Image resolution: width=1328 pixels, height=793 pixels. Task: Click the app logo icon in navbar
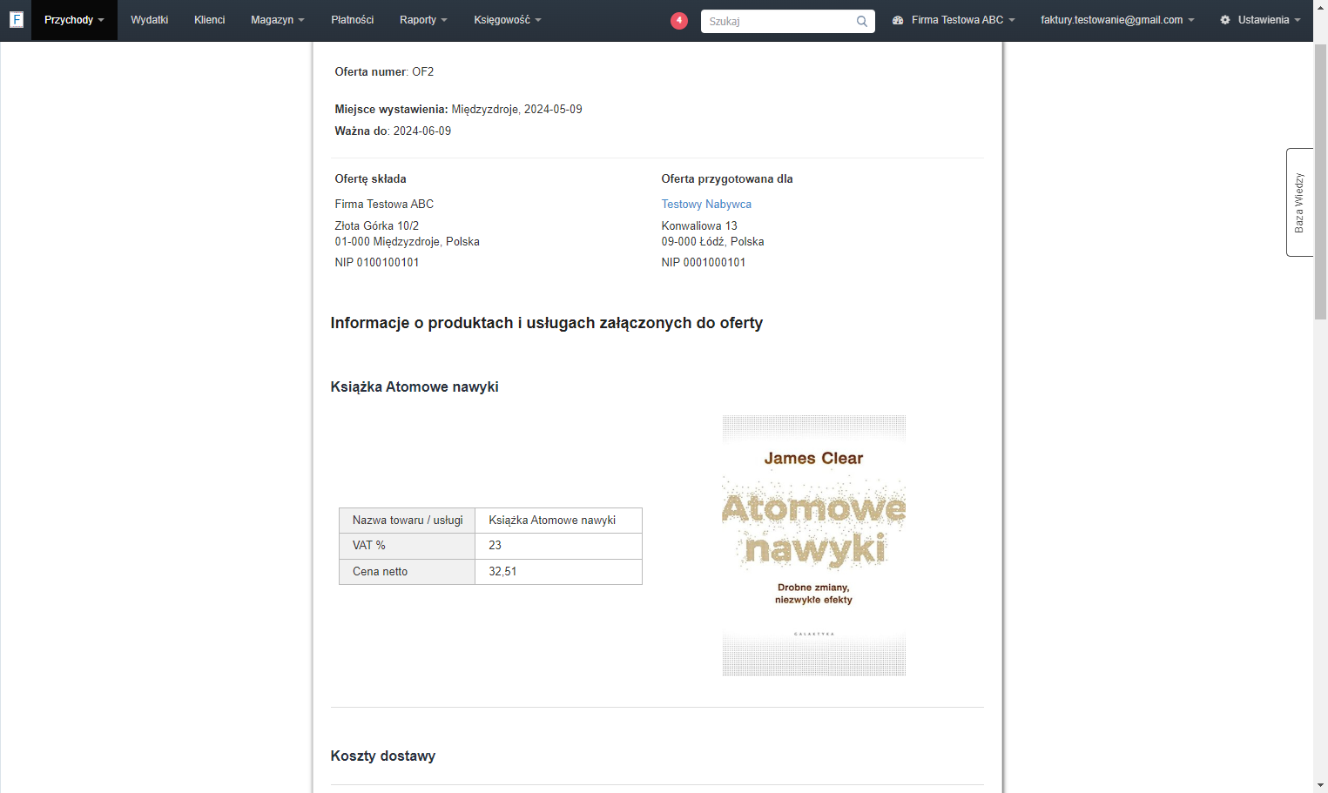point(16,19)
